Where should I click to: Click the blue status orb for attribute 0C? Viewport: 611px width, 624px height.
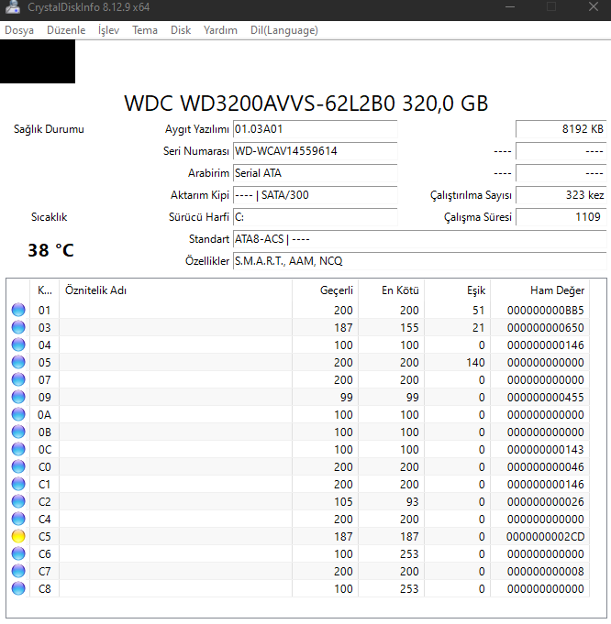click(18, 449)
